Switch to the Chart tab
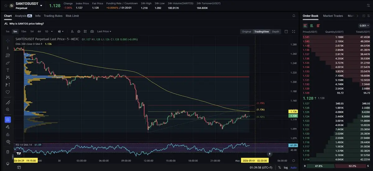 point(8,16)
